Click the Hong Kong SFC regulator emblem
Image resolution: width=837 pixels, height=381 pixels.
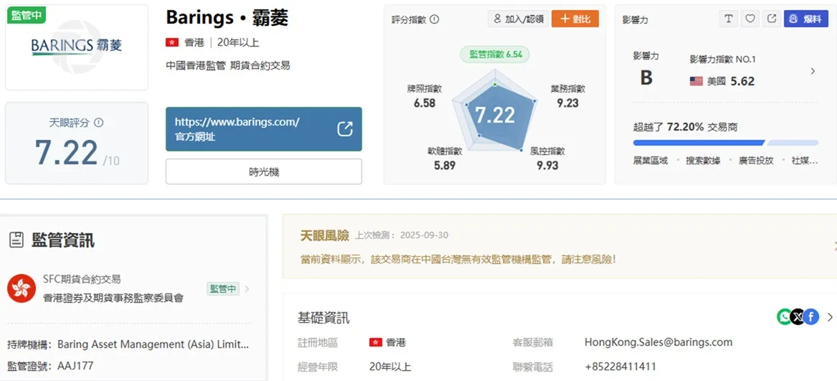[x=22, y=288]
